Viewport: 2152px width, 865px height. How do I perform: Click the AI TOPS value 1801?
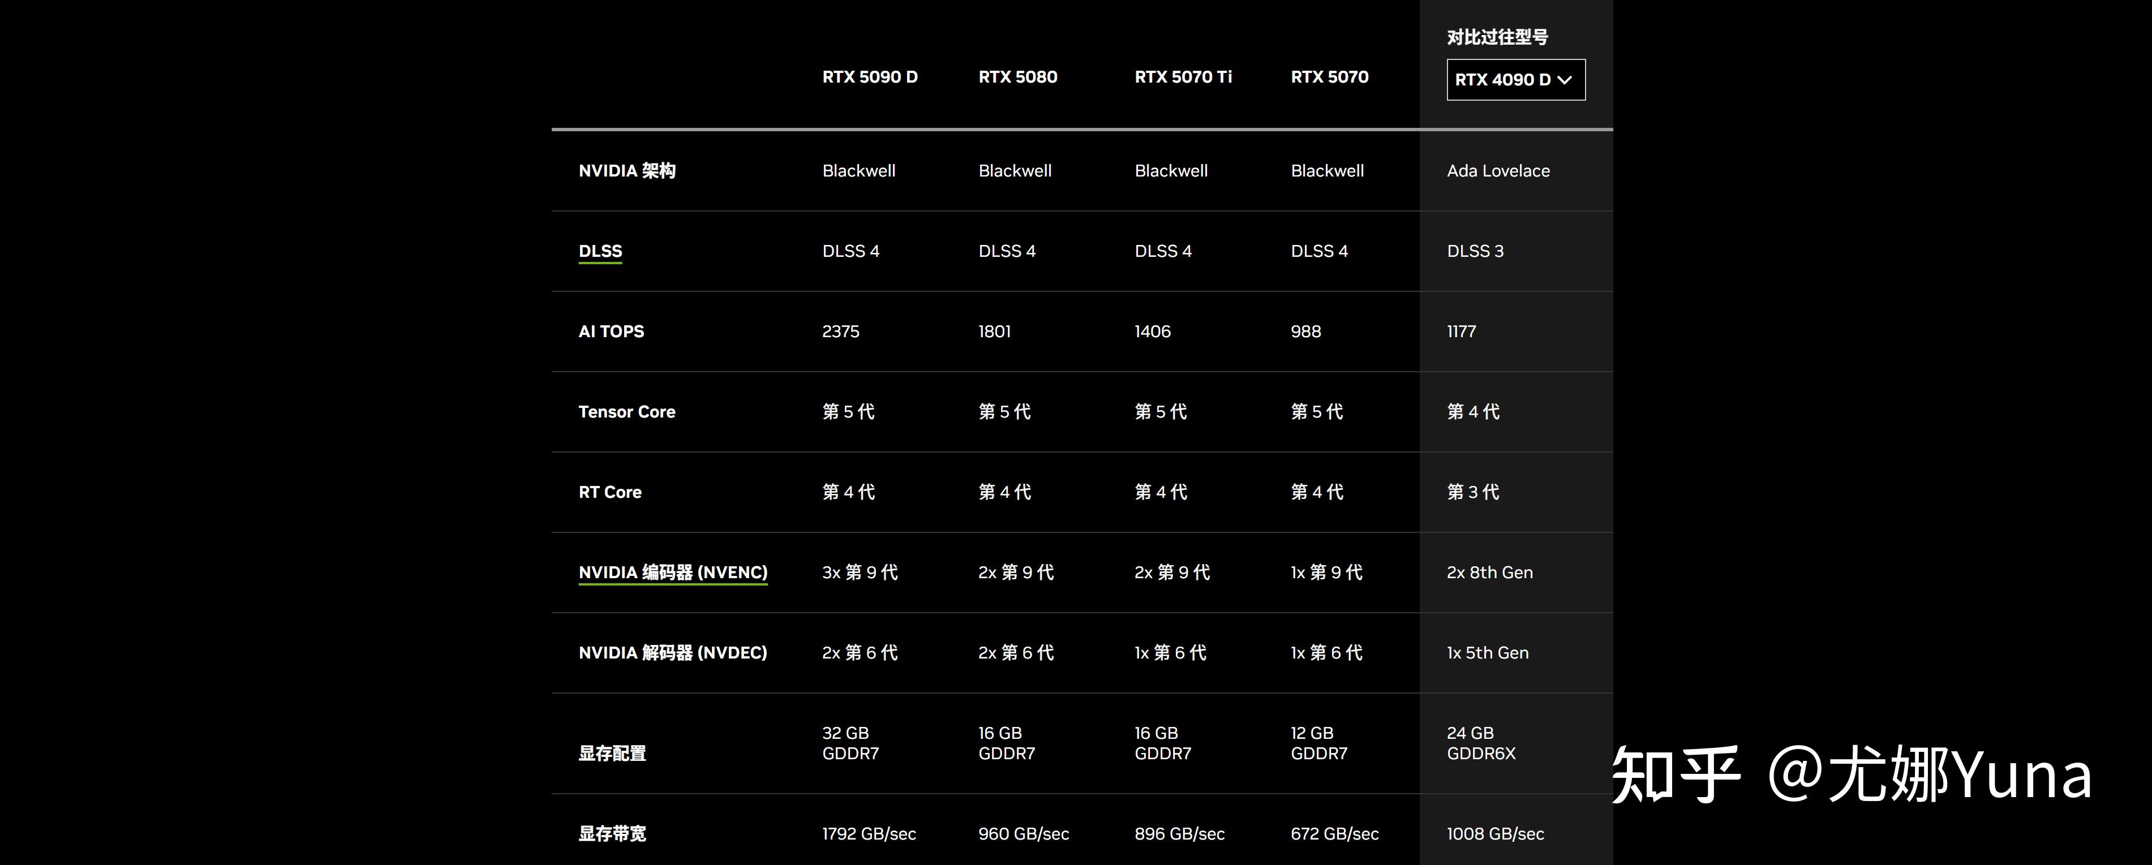click(x=994, y=332)
